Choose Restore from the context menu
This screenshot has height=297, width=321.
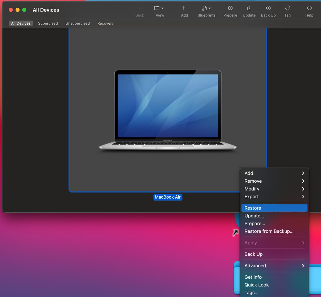click(x=274, y=208)
